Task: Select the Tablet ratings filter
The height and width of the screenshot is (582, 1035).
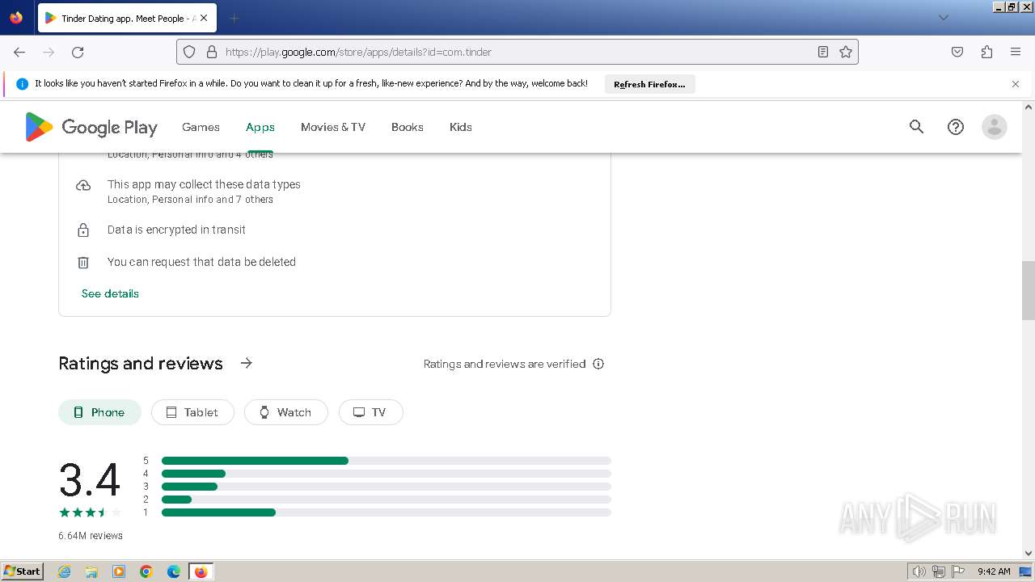Action: coord(192,412)
